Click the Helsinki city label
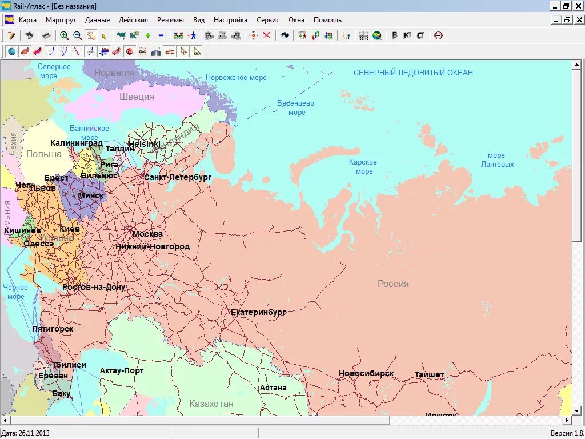The height and width of the screenshot is (439, 585). click(x=145, y=144)
